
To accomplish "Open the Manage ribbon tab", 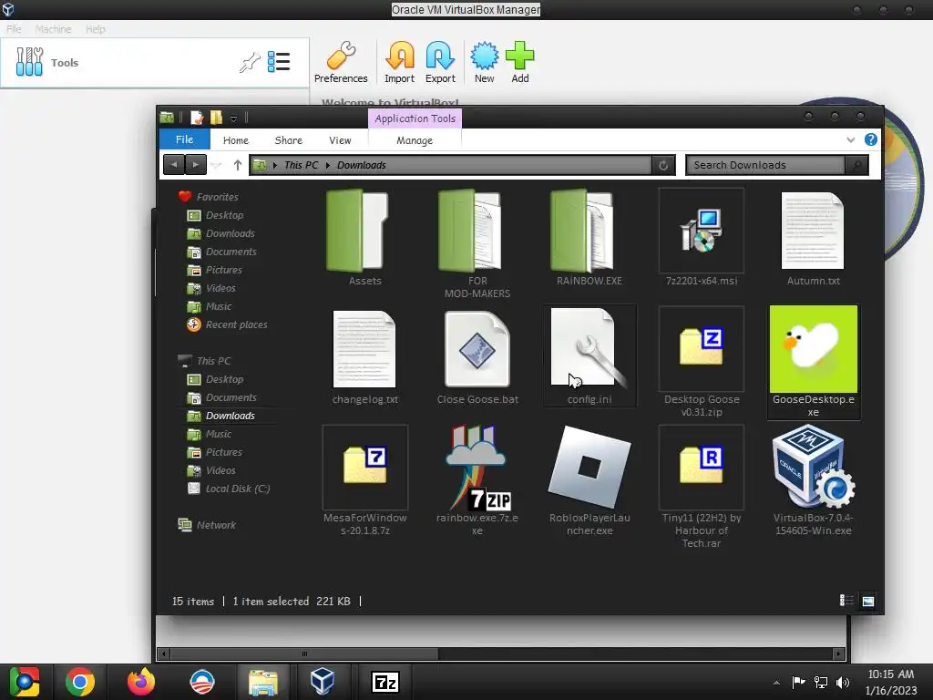I will coord(415,140).
